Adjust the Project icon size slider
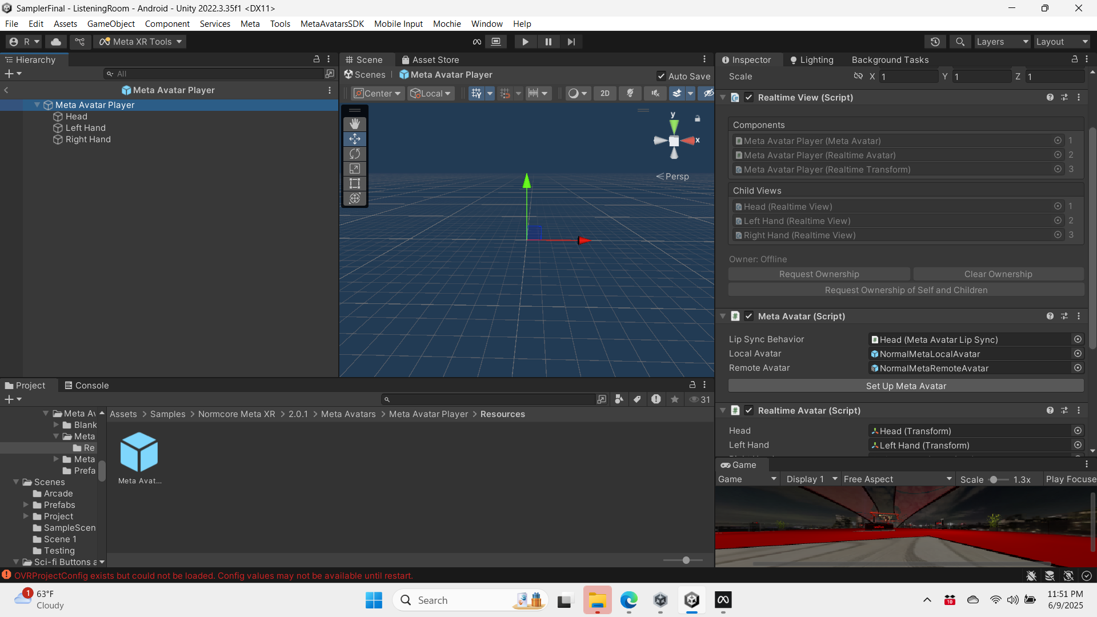Viewport: 1097px width, 617px height. 683,560
